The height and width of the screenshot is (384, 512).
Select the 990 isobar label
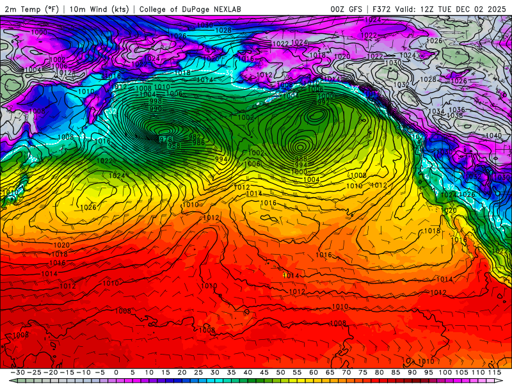coord(156,108)
